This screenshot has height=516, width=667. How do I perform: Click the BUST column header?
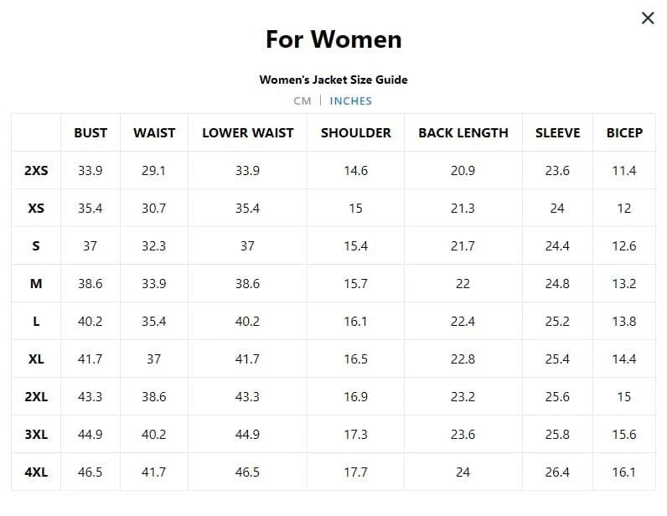coord(90,132)
